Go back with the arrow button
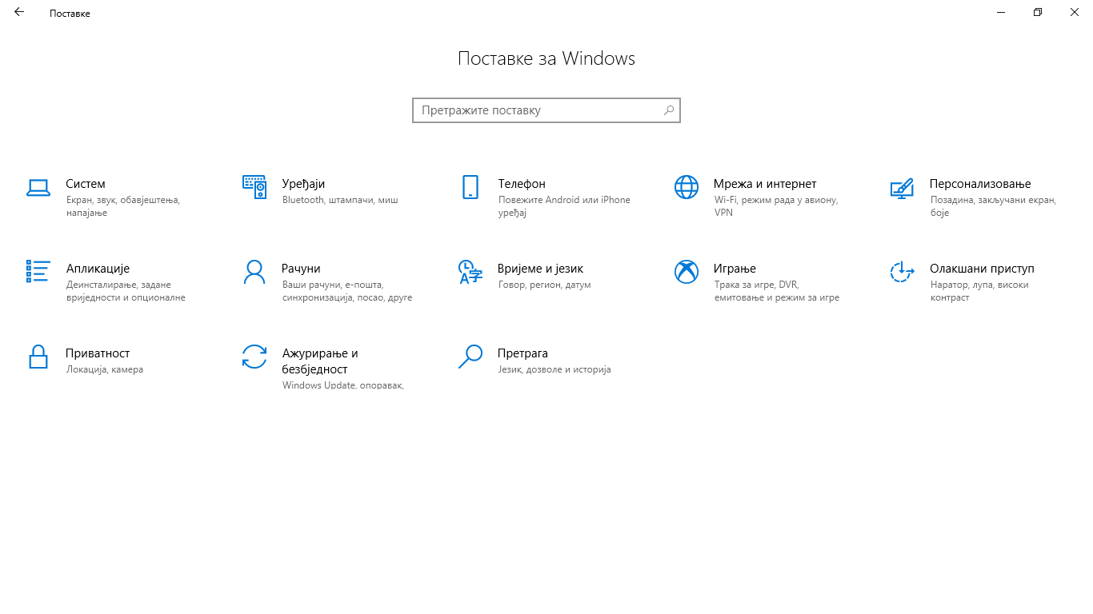The height and width of the screenshot is (614, 1093). 19,12
